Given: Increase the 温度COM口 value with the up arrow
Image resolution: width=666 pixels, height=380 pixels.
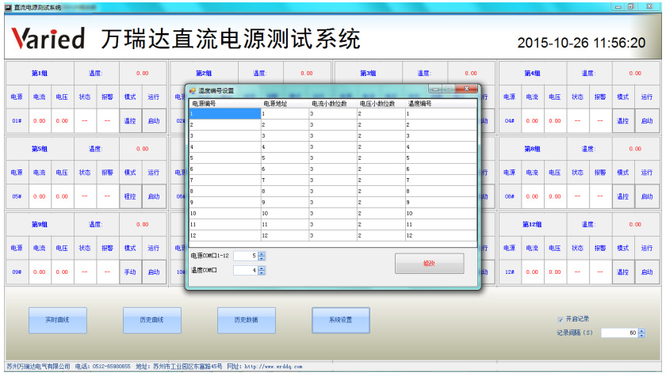Looking at the screenshot, I should [262, 268].
